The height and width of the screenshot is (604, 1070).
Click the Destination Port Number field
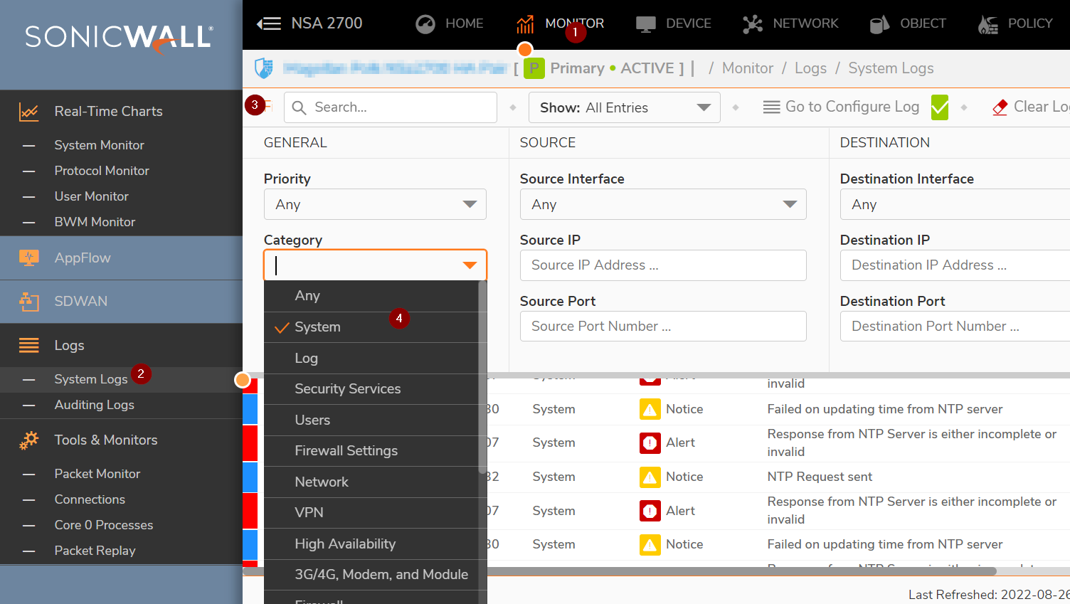955,327
